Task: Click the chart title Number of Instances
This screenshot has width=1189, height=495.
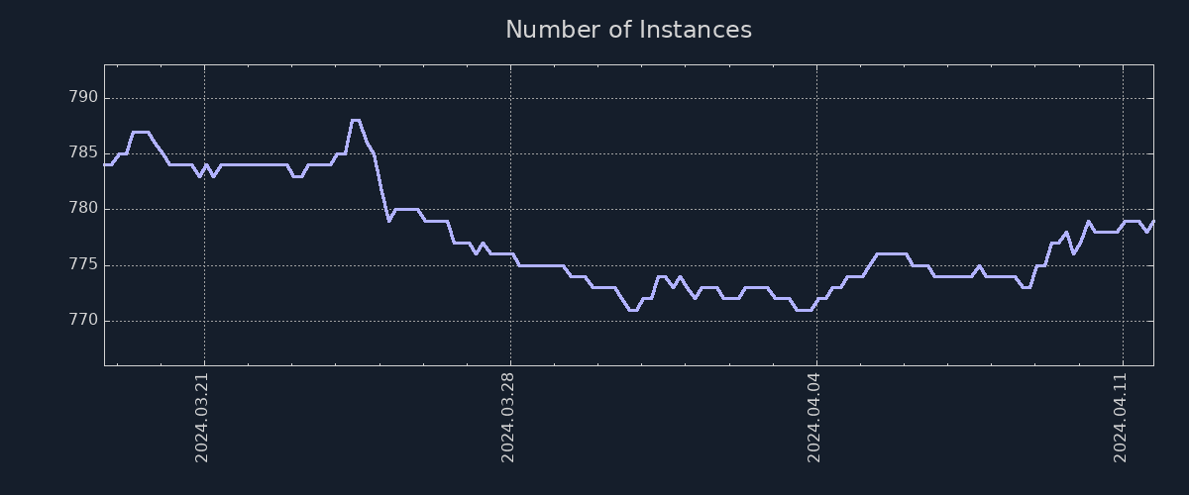Action: 628,30
